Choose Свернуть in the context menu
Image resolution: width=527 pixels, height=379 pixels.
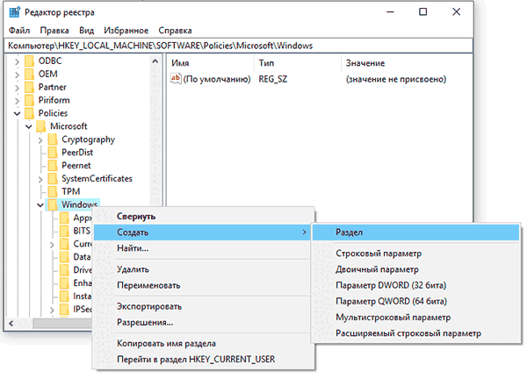click(x=204, y=217)
